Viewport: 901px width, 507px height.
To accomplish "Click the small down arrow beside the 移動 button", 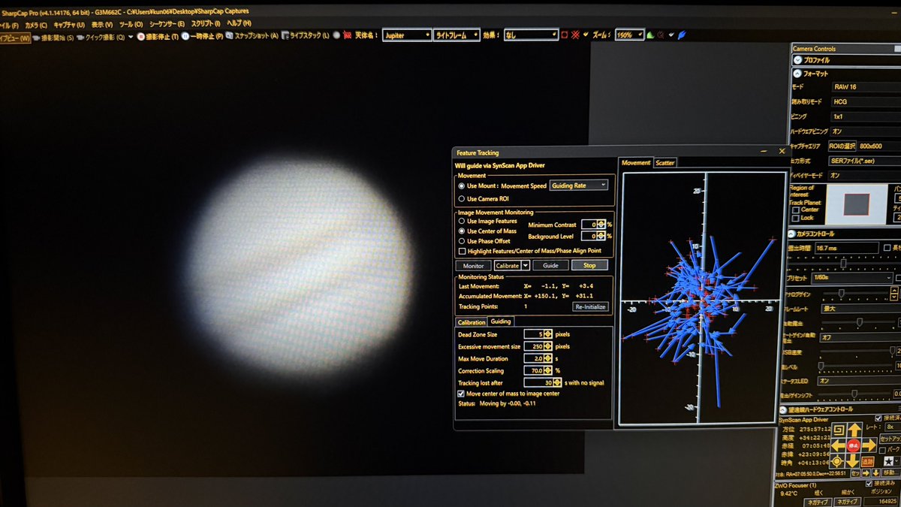I will point(876,473).
